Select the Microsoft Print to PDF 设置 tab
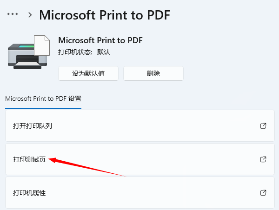 [x=43, y=98]
